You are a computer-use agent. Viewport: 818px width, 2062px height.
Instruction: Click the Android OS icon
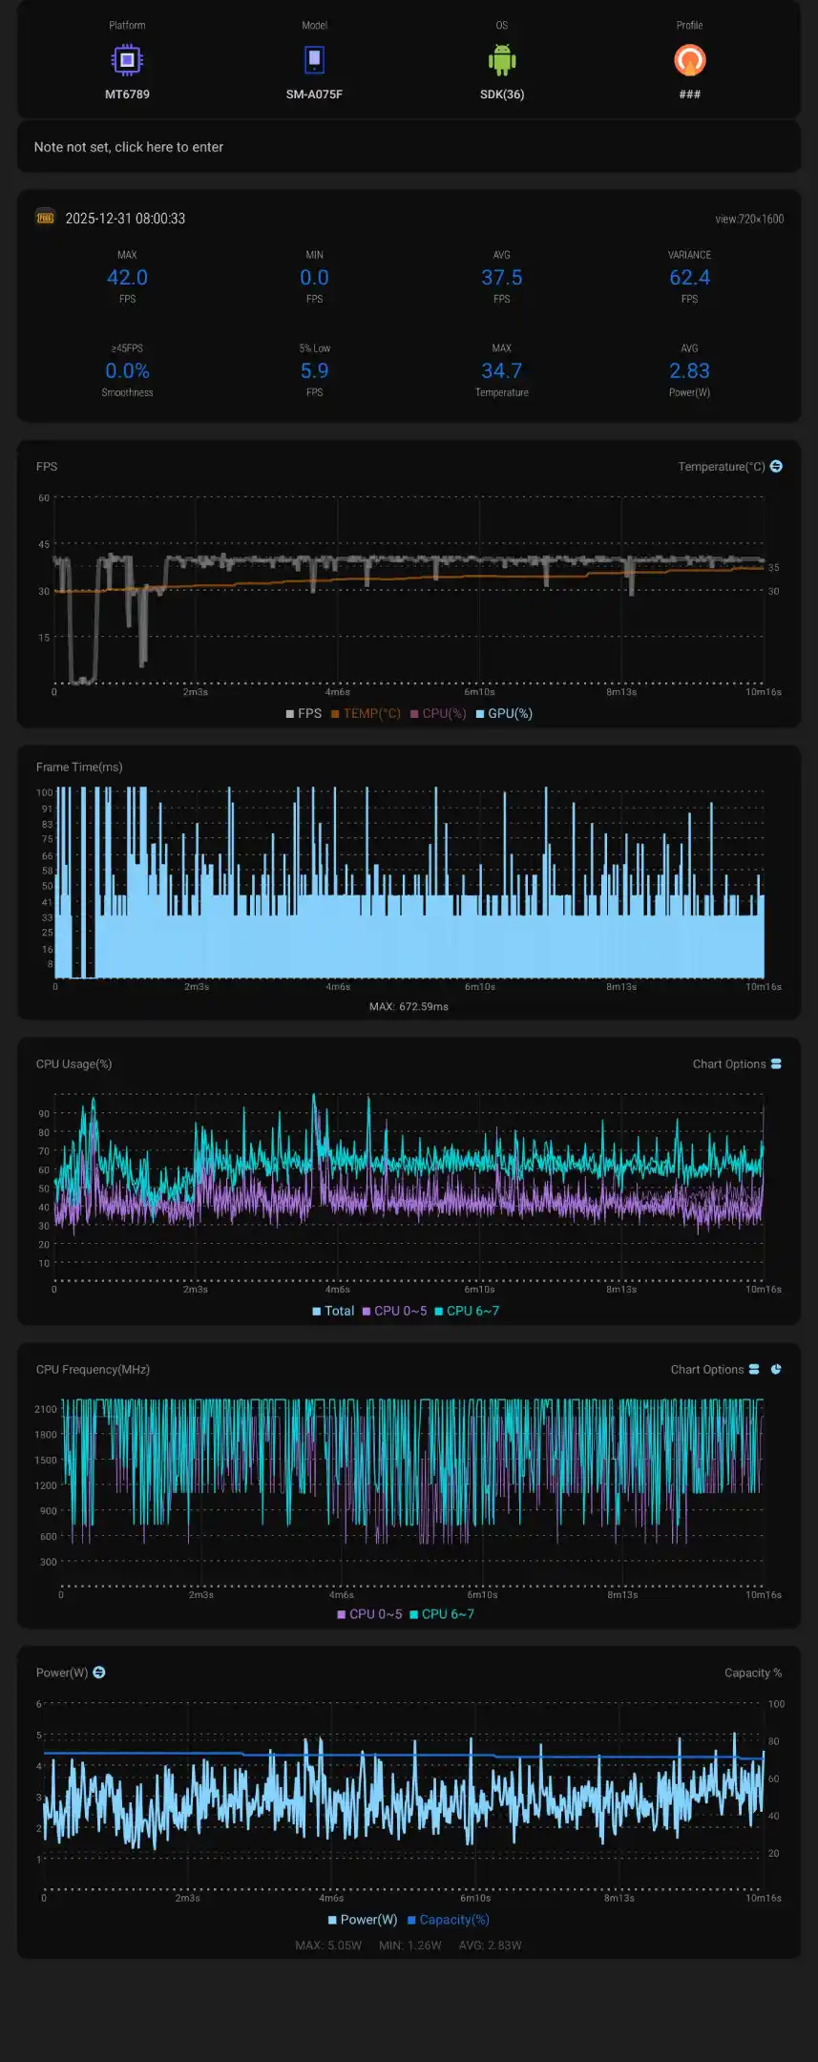(x=502, y=61)
